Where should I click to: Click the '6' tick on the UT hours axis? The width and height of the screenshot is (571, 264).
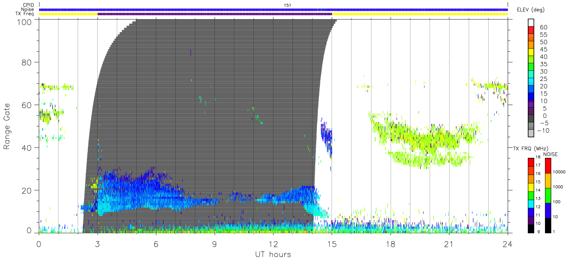[x=156, y=243]
